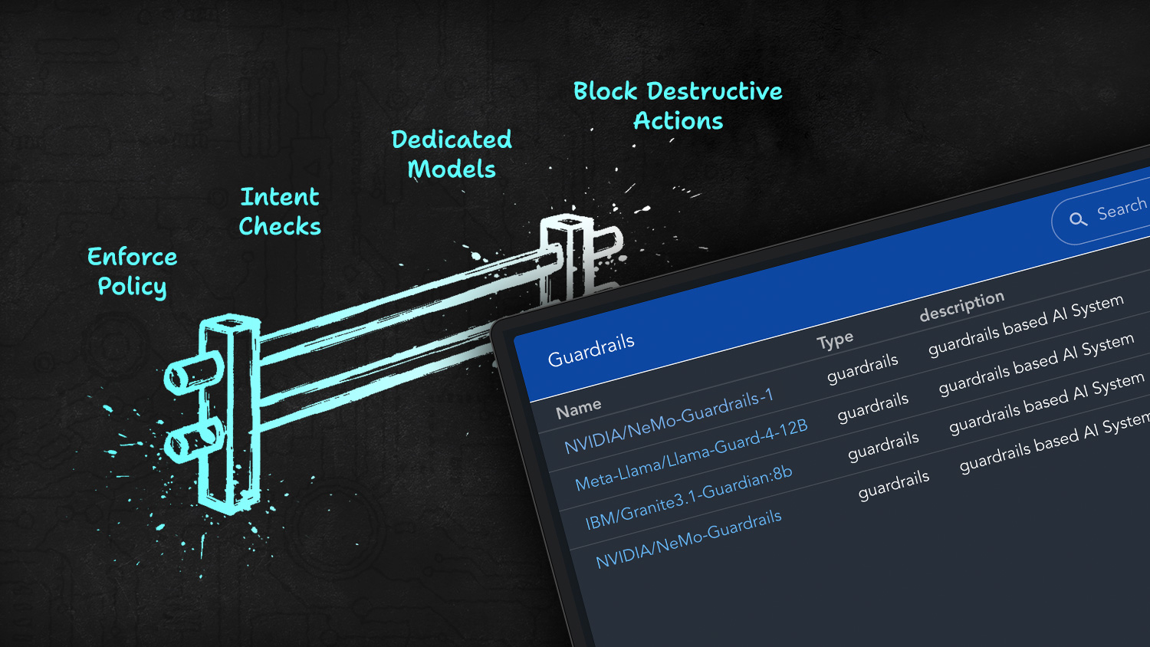Click the type cell of NeMo-Guardrails-1 row
This screenshot has width=1150, height=647.
click(863, 368)
